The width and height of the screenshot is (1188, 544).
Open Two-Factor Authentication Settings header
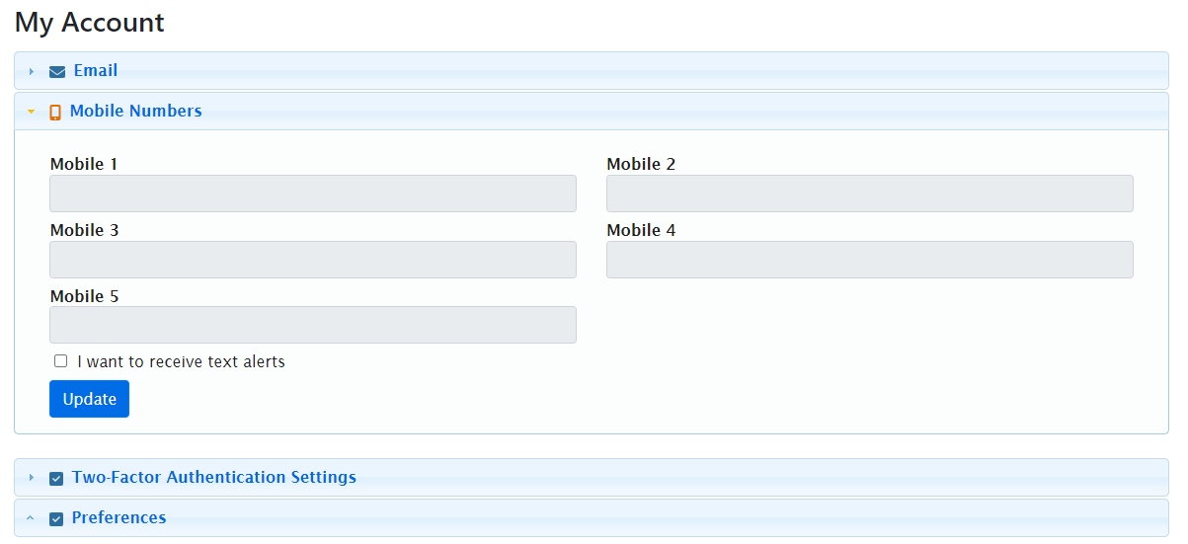(213, 478)
